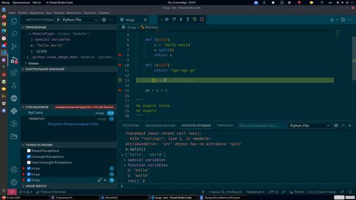Open the Testing flask view
The image size is (356, 200).
[x=14, y=86]
